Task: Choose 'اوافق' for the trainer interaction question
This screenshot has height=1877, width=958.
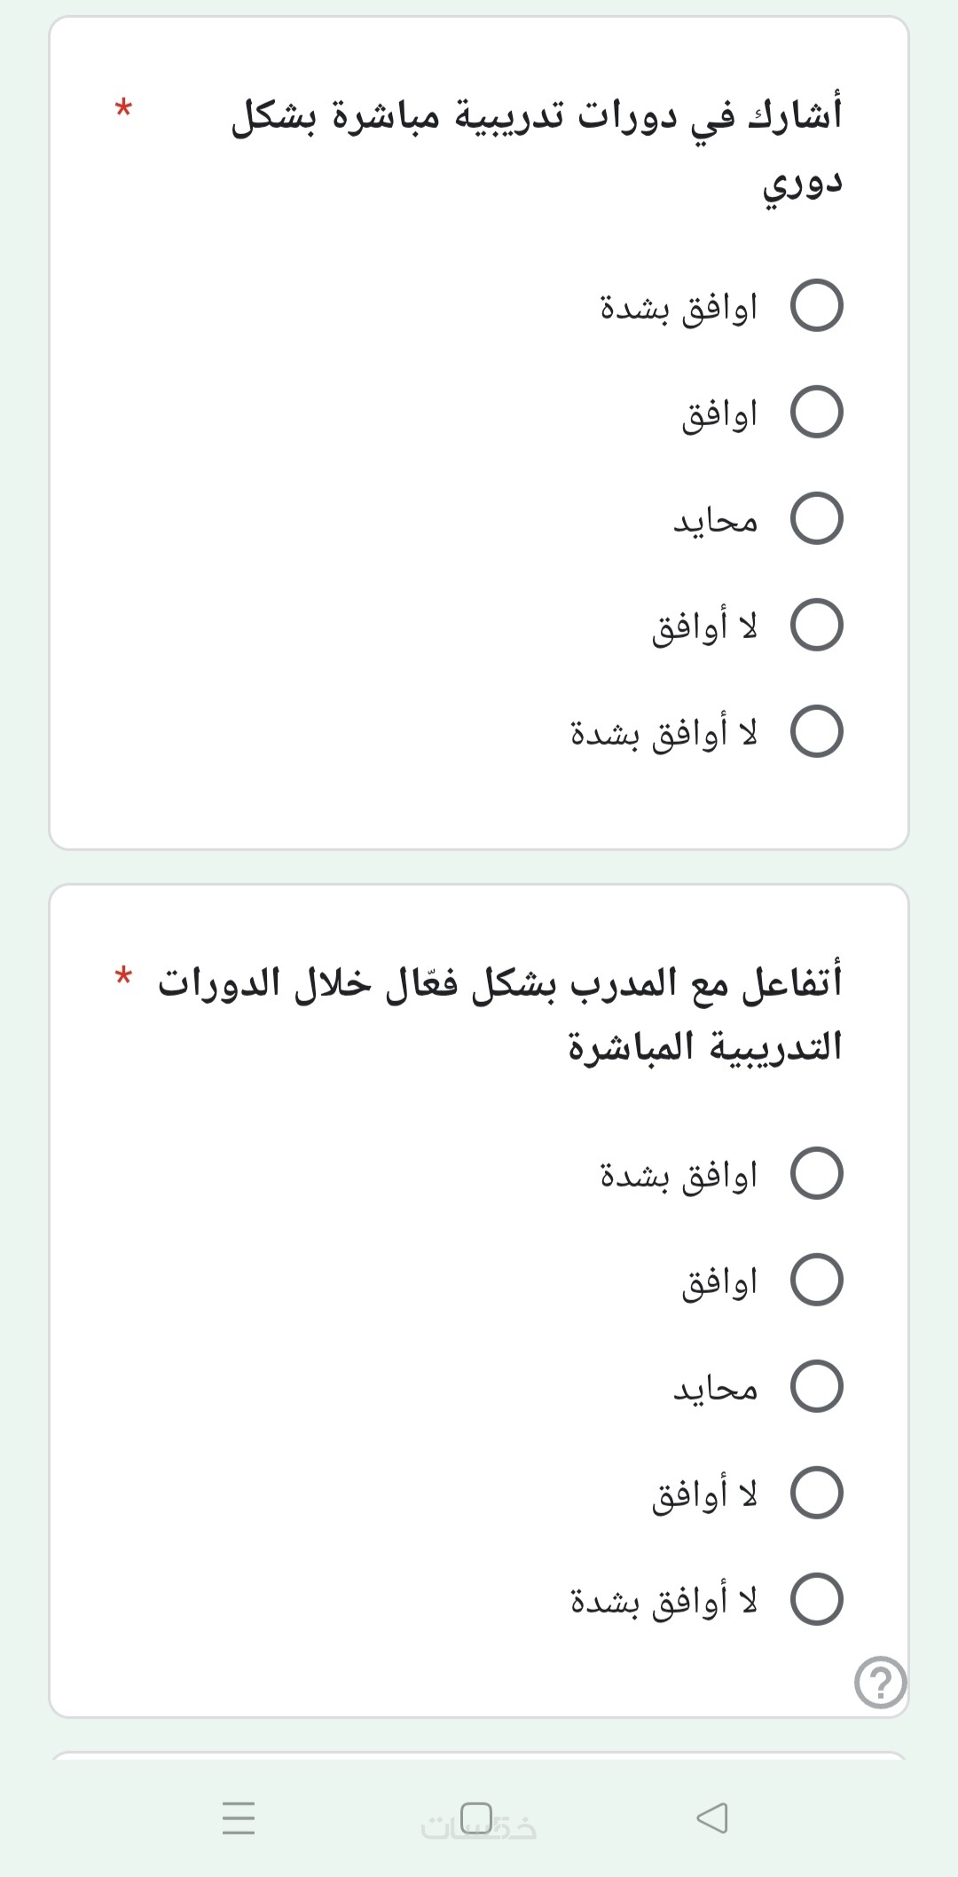Action: 816,1280
